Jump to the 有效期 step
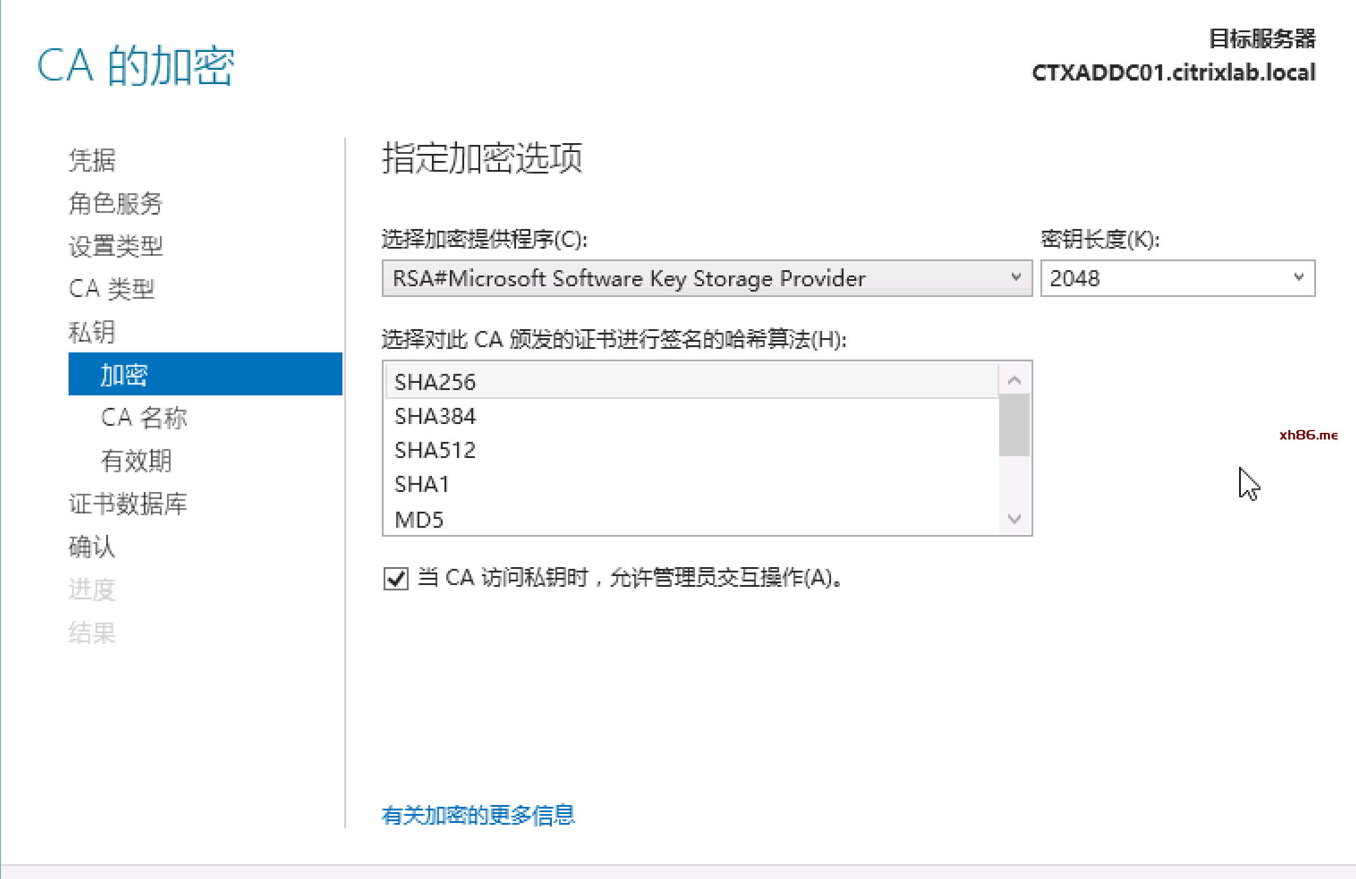 coord(137,460)
